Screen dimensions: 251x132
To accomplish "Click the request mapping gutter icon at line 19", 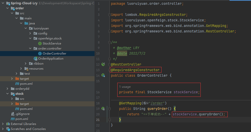I will [103, 109].
